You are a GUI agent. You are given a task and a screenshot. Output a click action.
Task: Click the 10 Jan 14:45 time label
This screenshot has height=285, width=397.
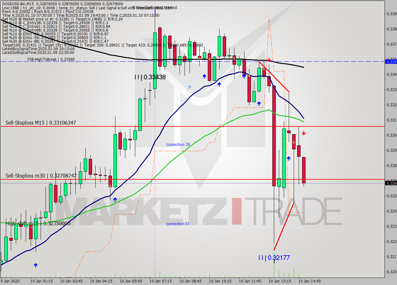point(310,281)
